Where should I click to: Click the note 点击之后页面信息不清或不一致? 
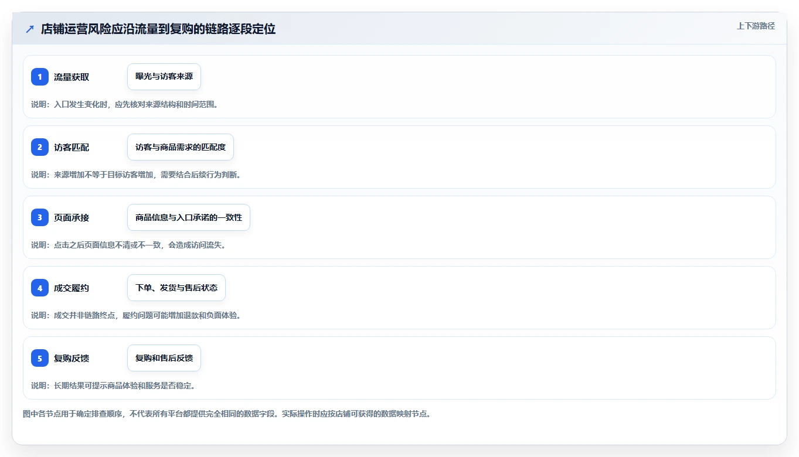pyautogui.click(x=108, y=245)
